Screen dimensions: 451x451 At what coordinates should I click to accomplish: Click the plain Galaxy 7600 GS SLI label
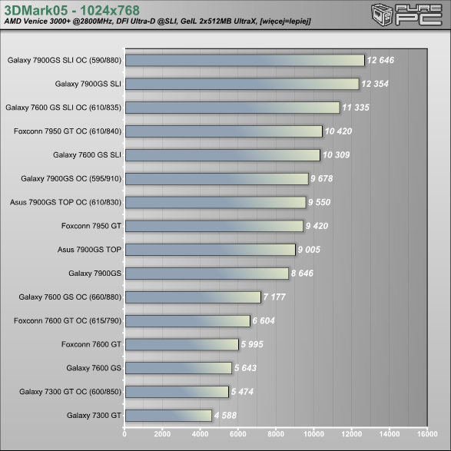pyautogui.click(x=87, y=155)
